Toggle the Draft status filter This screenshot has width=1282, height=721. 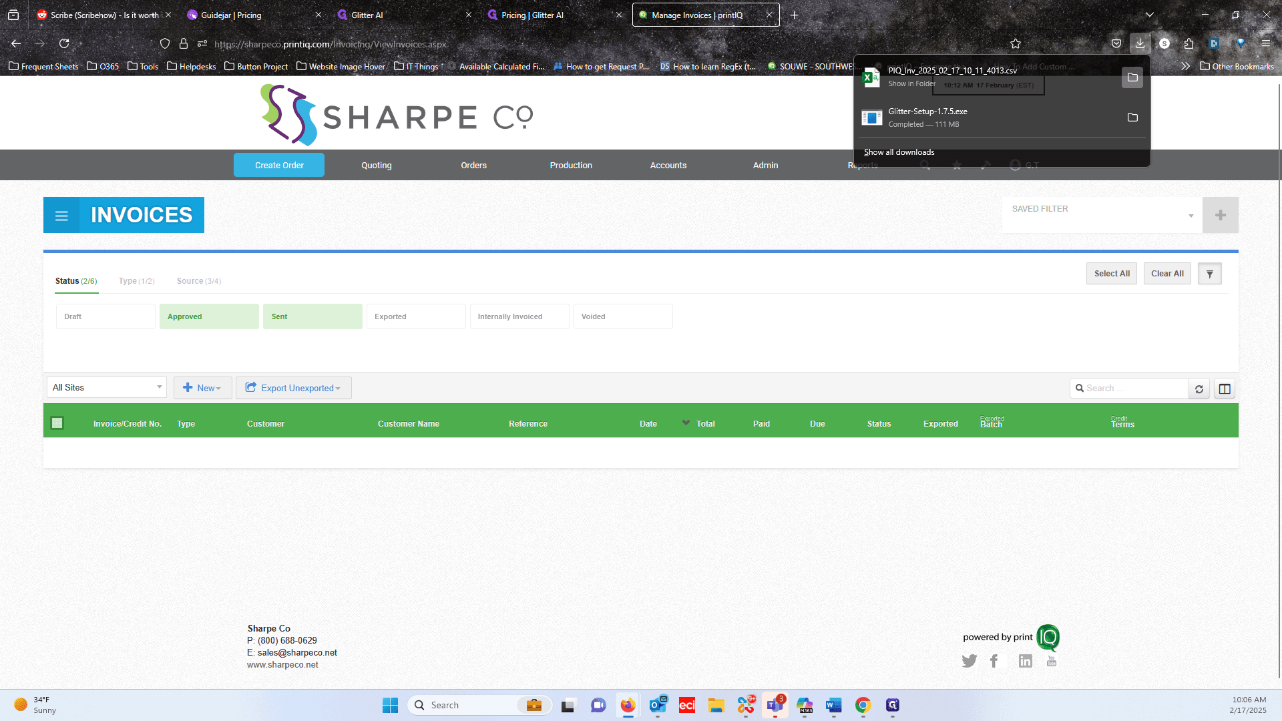click(x=105, y=316)
